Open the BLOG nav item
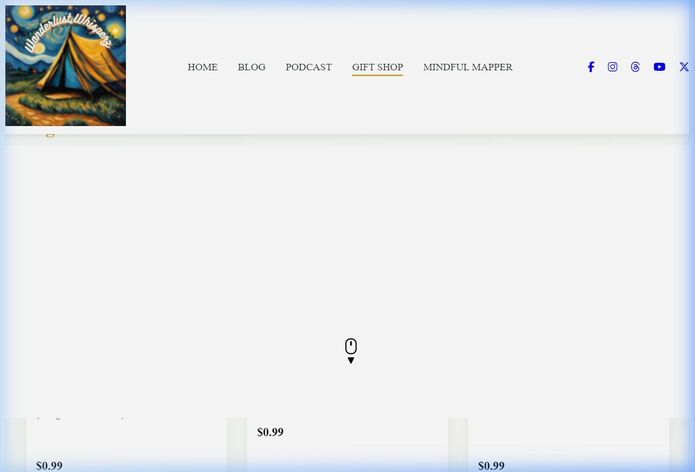695x472 pixels. 251,67
